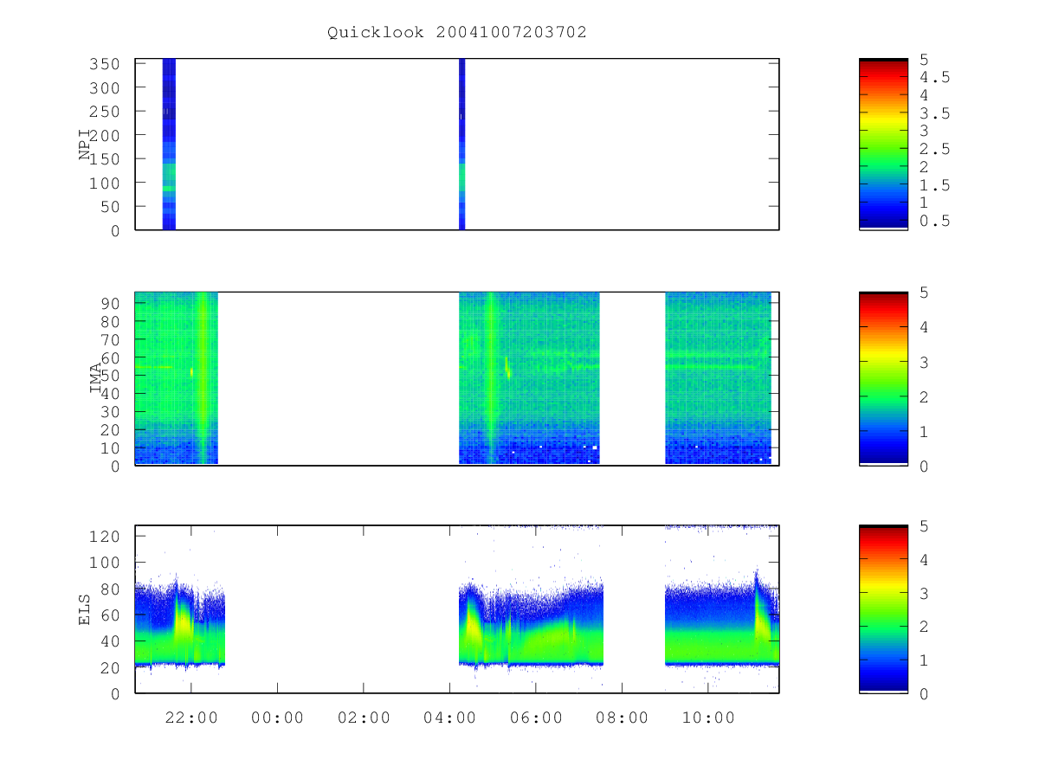Click the 3.5 label on NPI colorbar
Image resolution: width=1039 pixels, height=779 pixels.
pos(934,113)
